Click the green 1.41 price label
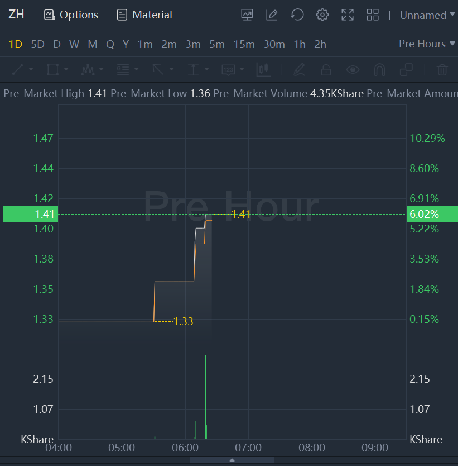 pyautogui.click(x=29, y=214)
